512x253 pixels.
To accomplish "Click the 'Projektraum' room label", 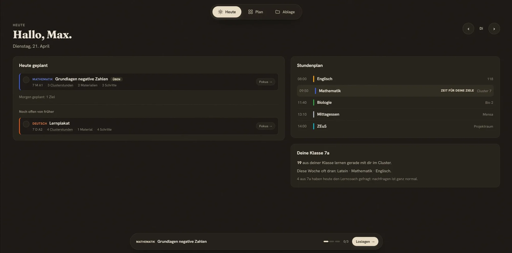I will (483, 126).
